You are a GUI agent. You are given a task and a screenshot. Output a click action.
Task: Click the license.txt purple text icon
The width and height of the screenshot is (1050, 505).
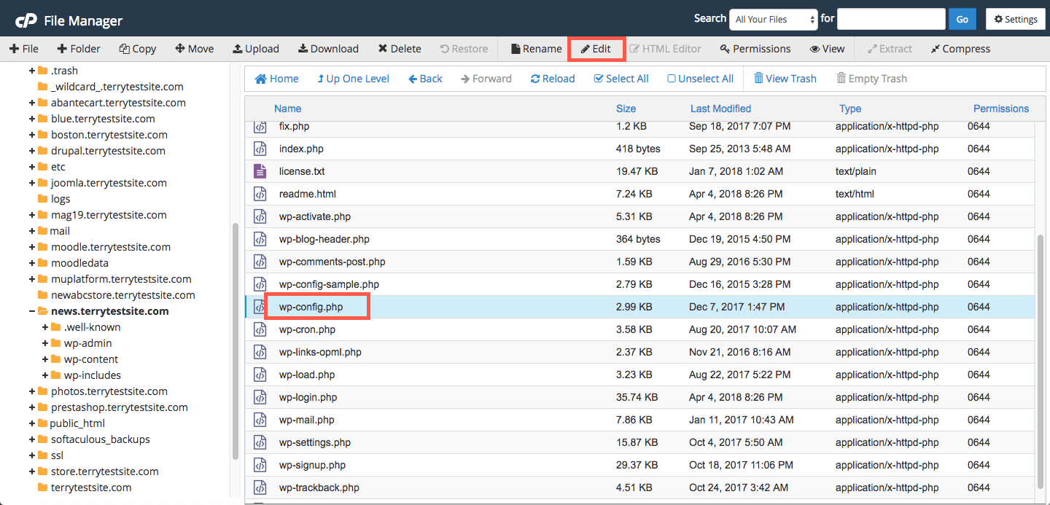tap(260, 171)
